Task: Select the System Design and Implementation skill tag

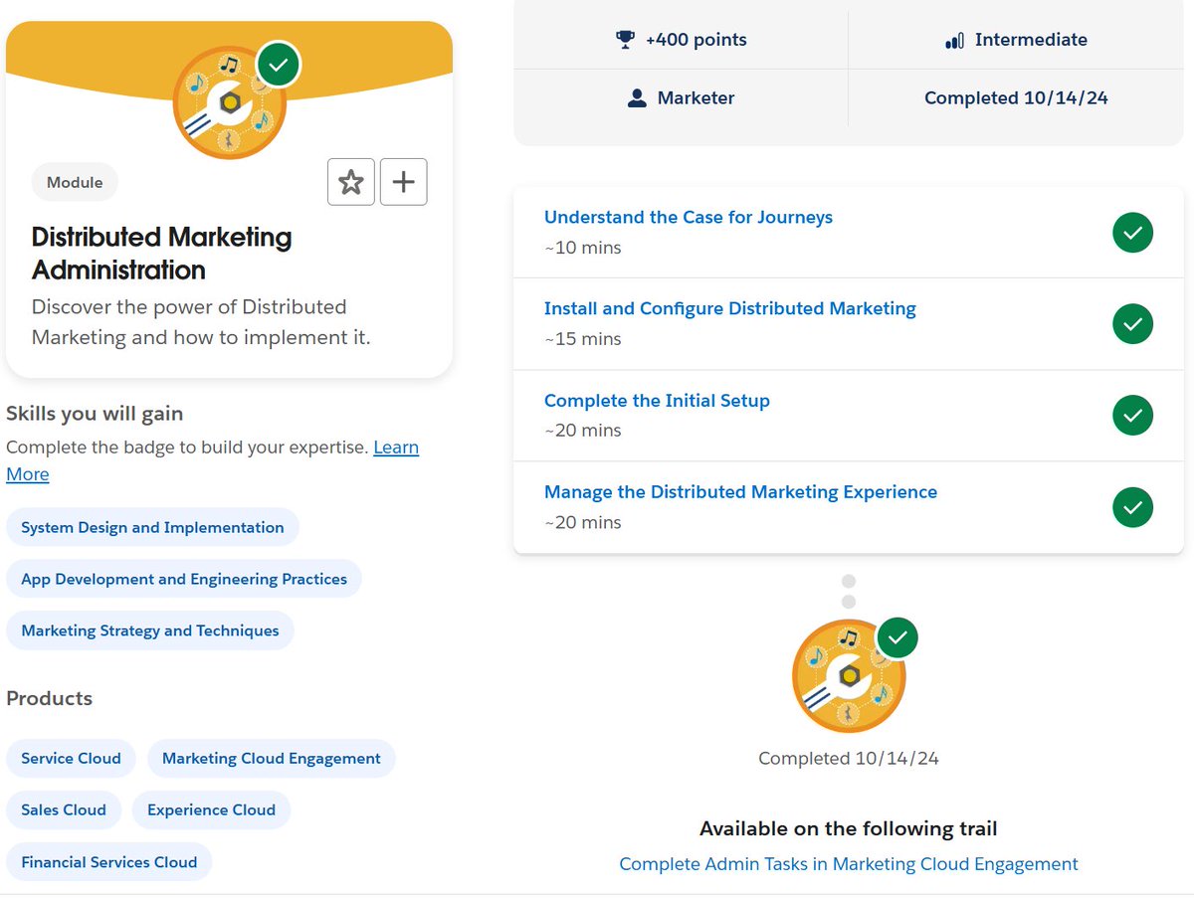Action: tap(152, 527)
